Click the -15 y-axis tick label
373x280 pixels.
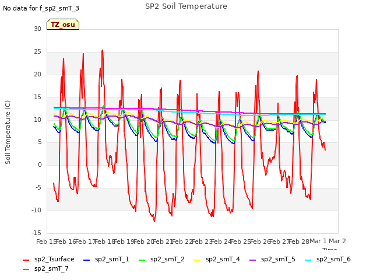(x=36, y=233)
